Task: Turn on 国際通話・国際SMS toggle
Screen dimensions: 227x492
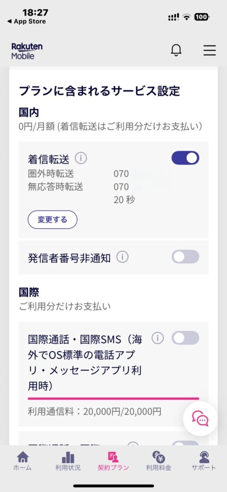Action: click(185, 338)
